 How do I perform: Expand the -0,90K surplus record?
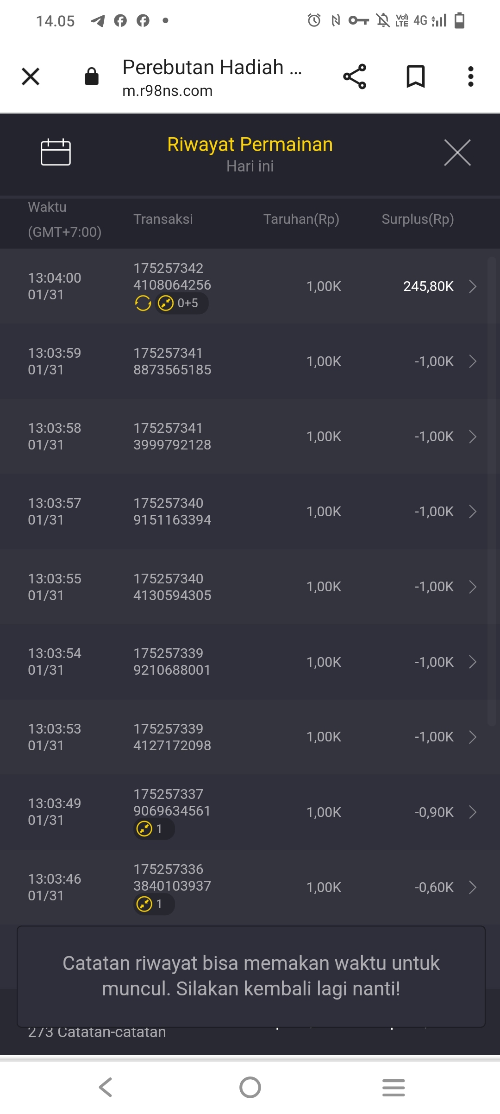pos(472,812)
